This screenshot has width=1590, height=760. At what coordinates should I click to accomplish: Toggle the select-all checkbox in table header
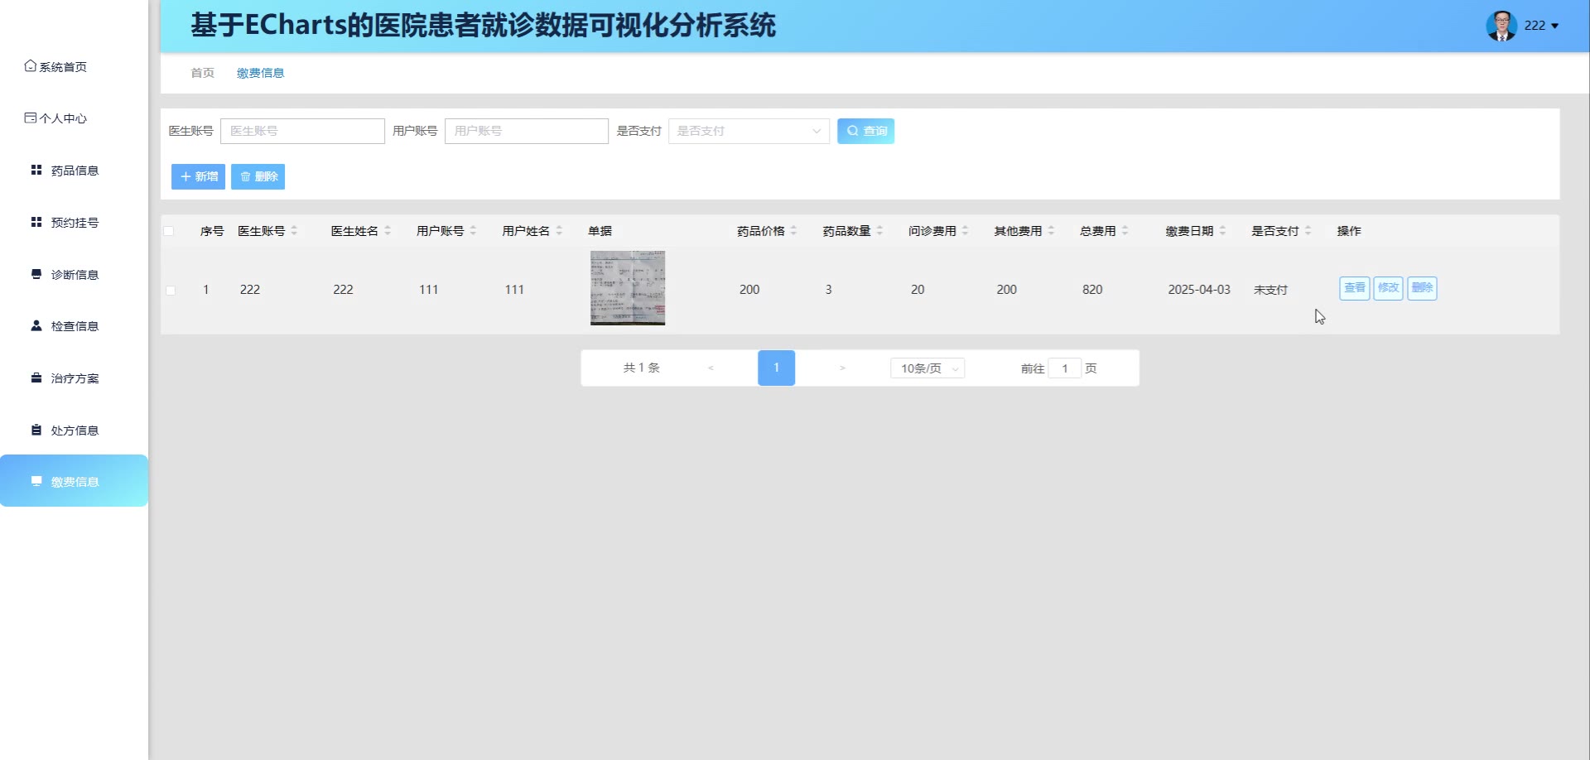point(169,231)
